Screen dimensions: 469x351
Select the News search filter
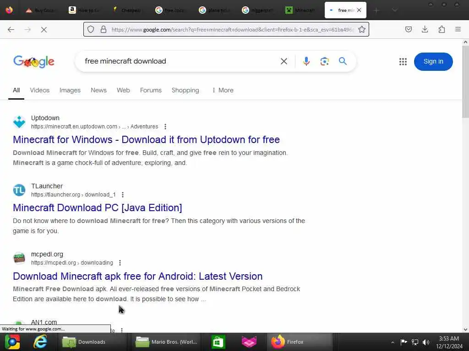coord(98,90)
